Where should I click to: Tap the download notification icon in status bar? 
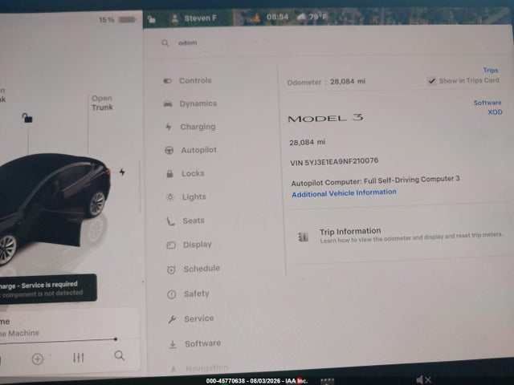pos(257,18)
